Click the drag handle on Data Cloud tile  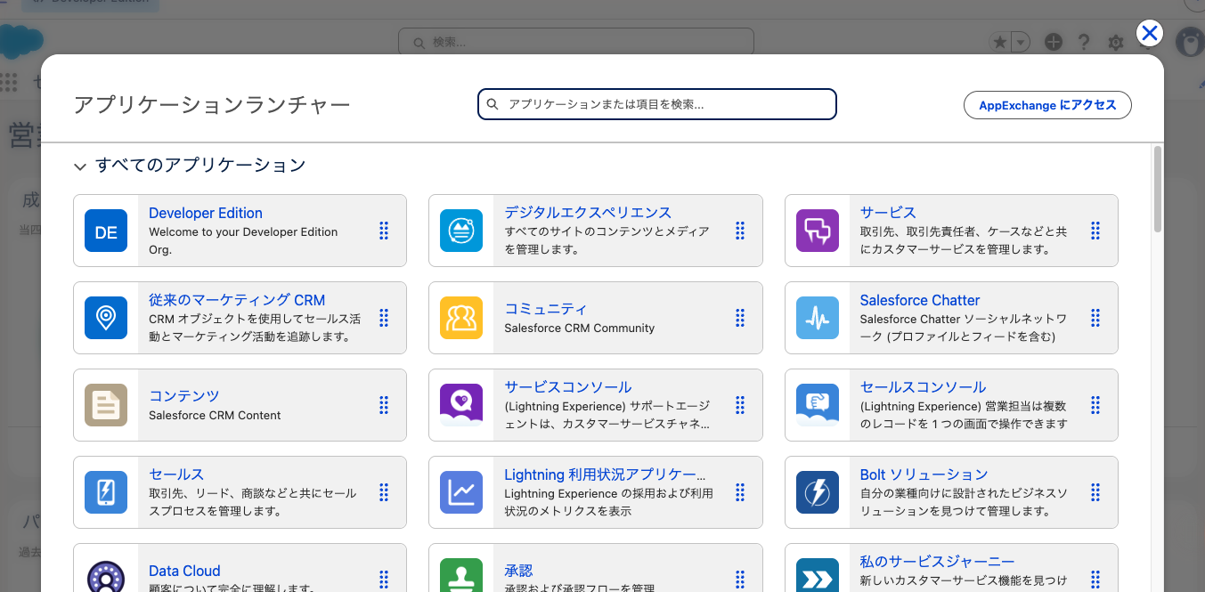click(384, 580)
